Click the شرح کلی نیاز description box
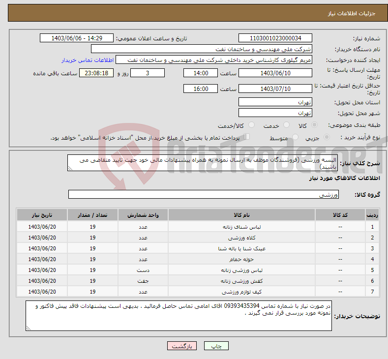Screen dimensions: 388x359 [x=203, y=163]
